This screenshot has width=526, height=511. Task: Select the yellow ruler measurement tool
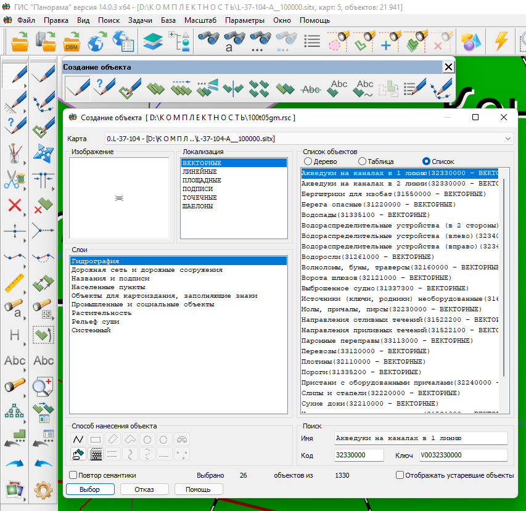(14, 284)
